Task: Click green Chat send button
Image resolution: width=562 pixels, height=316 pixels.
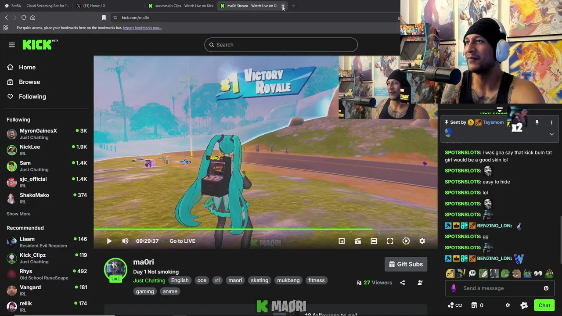Action: click(544, 305)
